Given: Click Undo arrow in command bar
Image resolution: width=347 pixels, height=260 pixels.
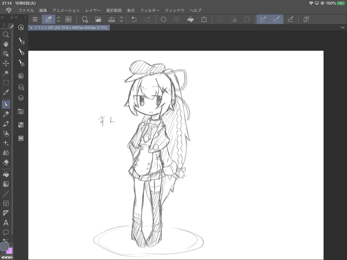Looking at the screenshot, I should pos(134,19).
